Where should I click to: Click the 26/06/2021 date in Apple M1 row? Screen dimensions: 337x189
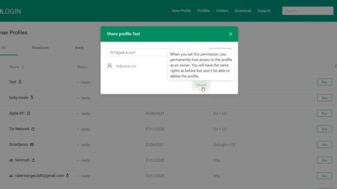point(154,113)
